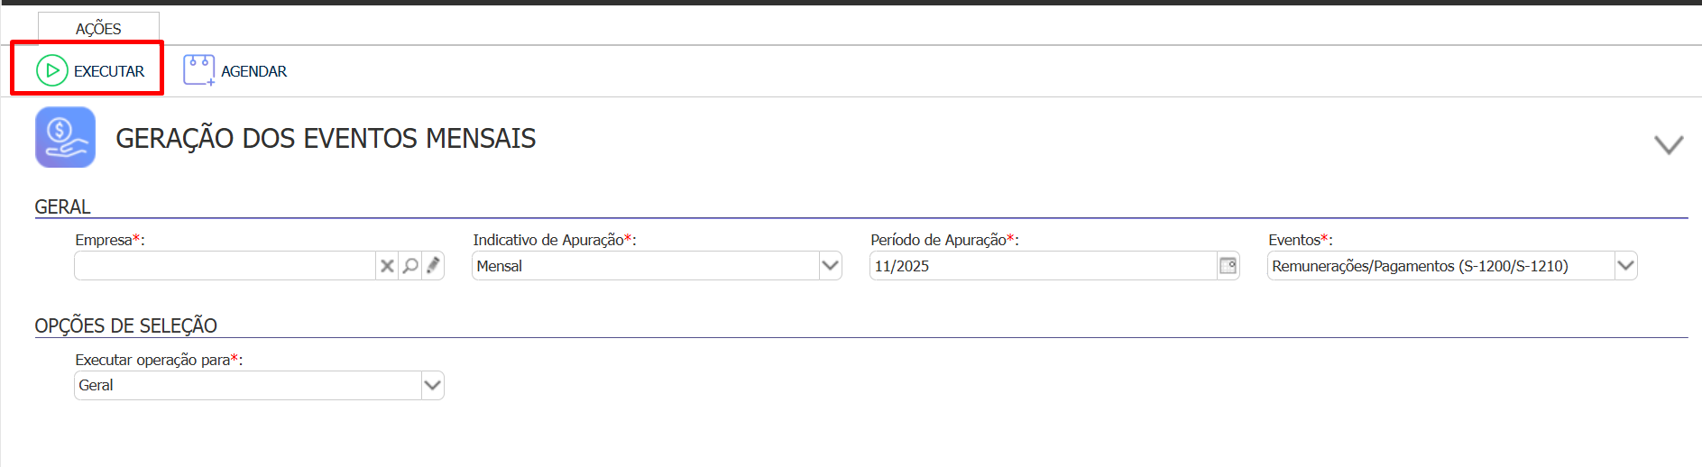Focus the Empresa text field
This screenshot has height=467, width=1702.
point(225,266)
